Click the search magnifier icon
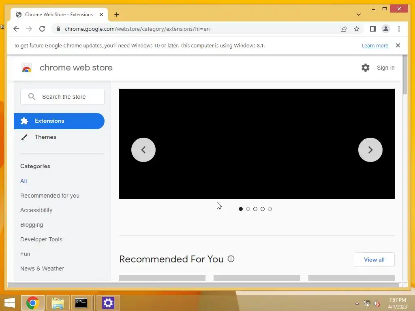Image resolution: width=415 pixels, height=311 pixels. [x=32, y=97]
